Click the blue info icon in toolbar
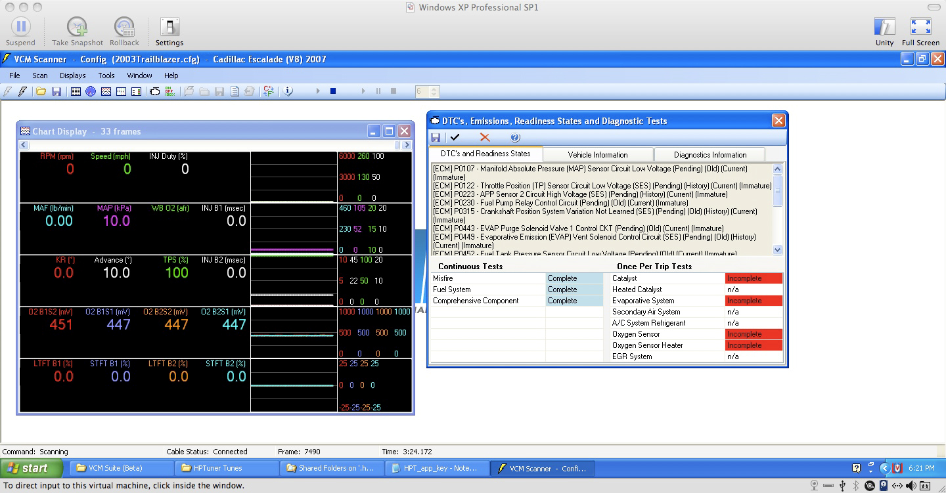The height and width of the screenshot is (493, 946). point(288,91)
